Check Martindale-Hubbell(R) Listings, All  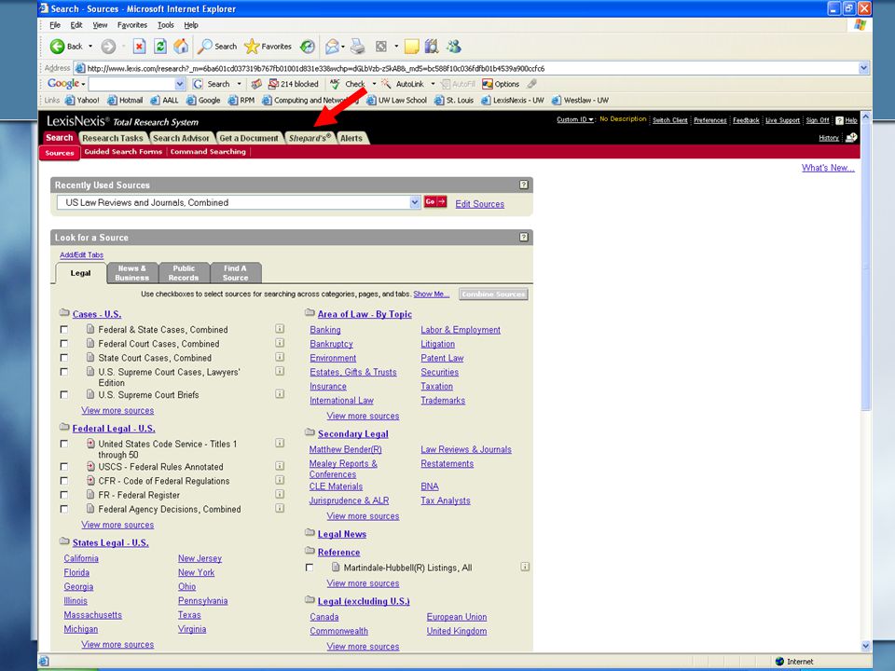click(x=310, y=568)
